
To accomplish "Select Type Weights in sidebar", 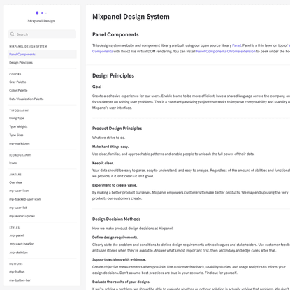I will pos(18,127).
